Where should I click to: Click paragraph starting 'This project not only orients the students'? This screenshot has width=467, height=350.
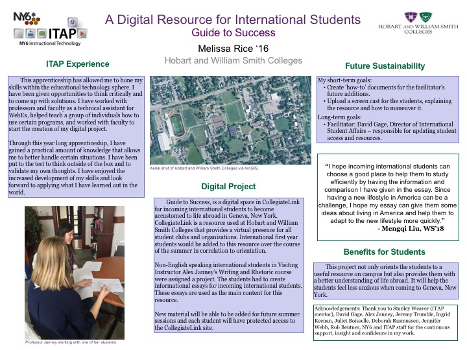point(385,281)
